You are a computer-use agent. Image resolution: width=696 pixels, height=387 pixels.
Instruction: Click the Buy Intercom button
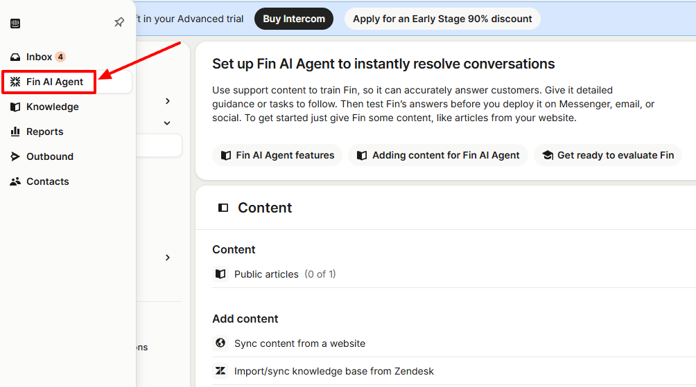294,19
